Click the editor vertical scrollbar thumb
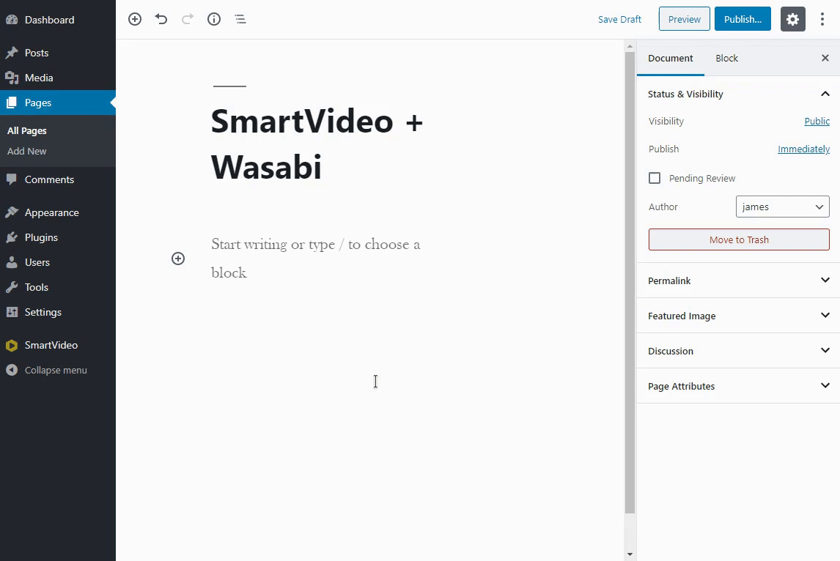Viewport: 840px width, 561px height. click(x=630, y=283)
